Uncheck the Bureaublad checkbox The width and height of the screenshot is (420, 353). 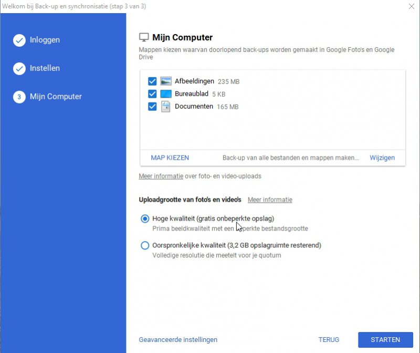point(152,94)
